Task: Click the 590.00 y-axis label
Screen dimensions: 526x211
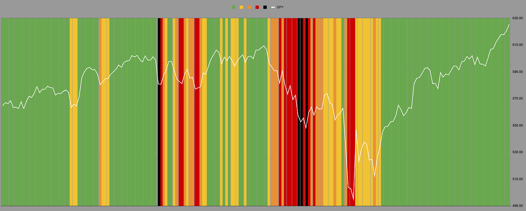Action: pyautogui.click(x=518, y=72)
